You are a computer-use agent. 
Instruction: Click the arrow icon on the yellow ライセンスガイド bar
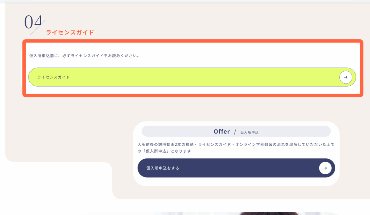pos(346,77)
